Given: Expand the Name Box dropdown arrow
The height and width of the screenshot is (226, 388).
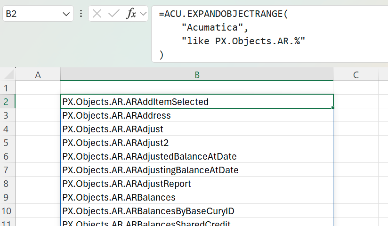Looking at the screenshot, I should pos(66,14).
